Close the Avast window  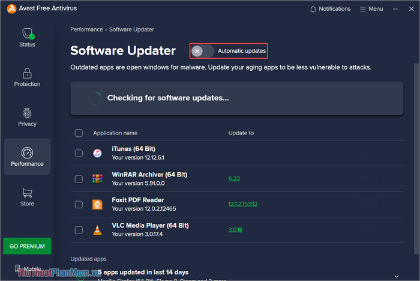click(x=412, y=9)
